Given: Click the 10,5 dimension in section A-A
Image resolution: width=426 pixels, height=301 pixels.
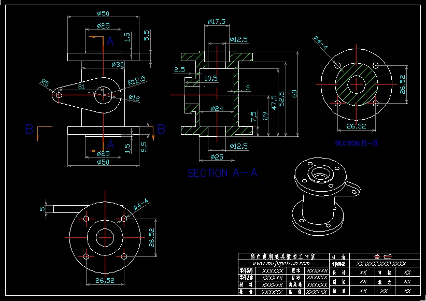Looking at the screenshot, I should click(210, 79).
